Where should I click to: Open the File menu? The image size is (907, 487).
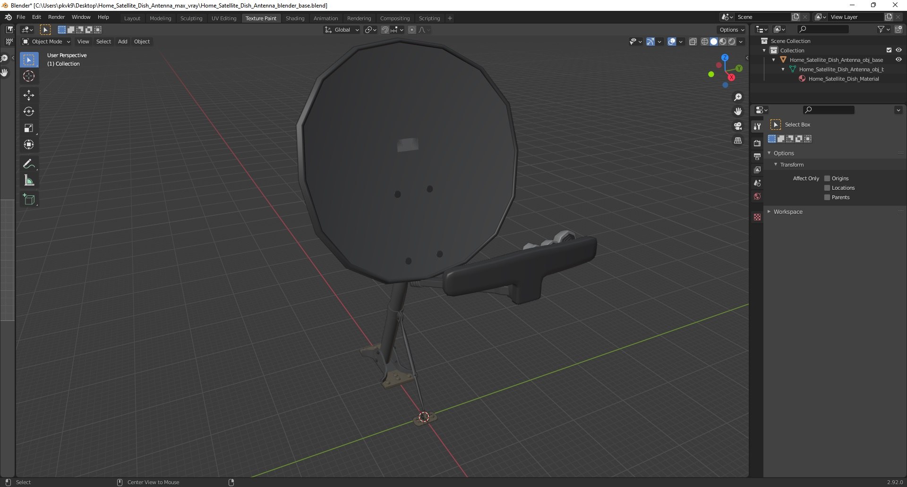coord(21,17)
